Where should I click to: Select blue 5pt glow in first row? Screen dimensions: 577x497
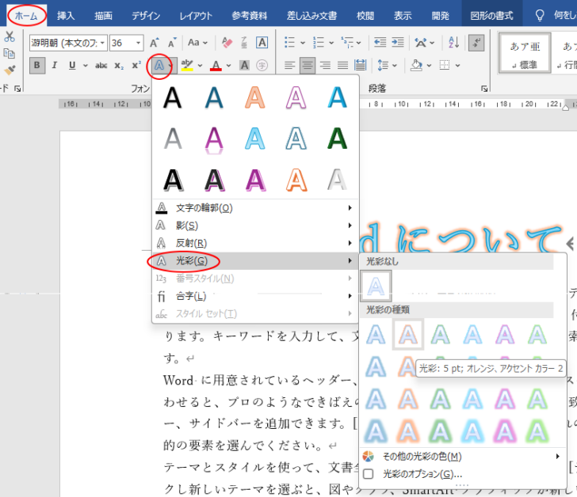coord(376,334)
